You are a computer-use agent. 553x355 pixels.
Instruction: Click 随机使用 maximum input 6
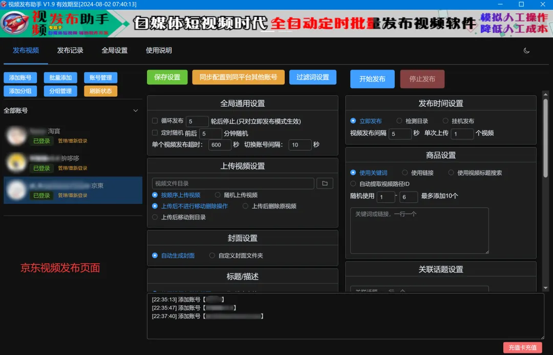tap(409, 197)
